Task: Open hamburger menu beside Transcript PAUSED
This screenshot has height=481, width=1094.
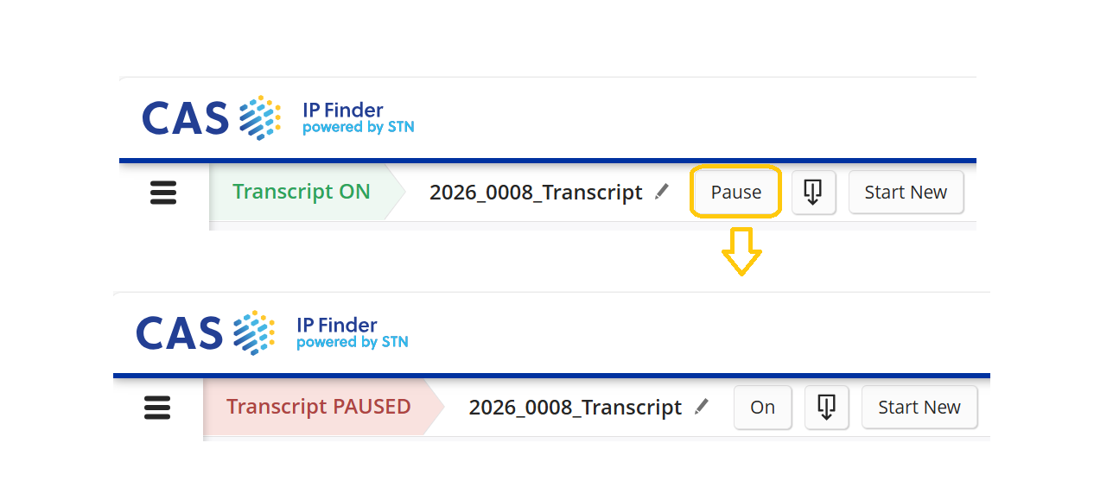Action: pos(157,408)
